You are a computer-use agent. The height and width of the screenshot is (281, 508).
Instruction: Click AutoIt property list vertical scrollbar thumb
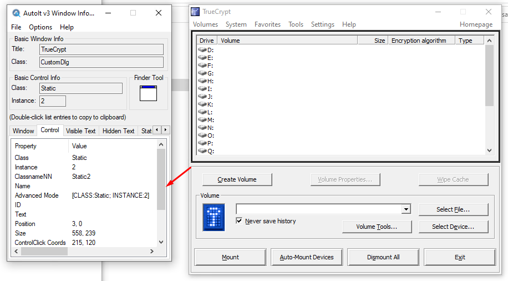coord(161,179)
